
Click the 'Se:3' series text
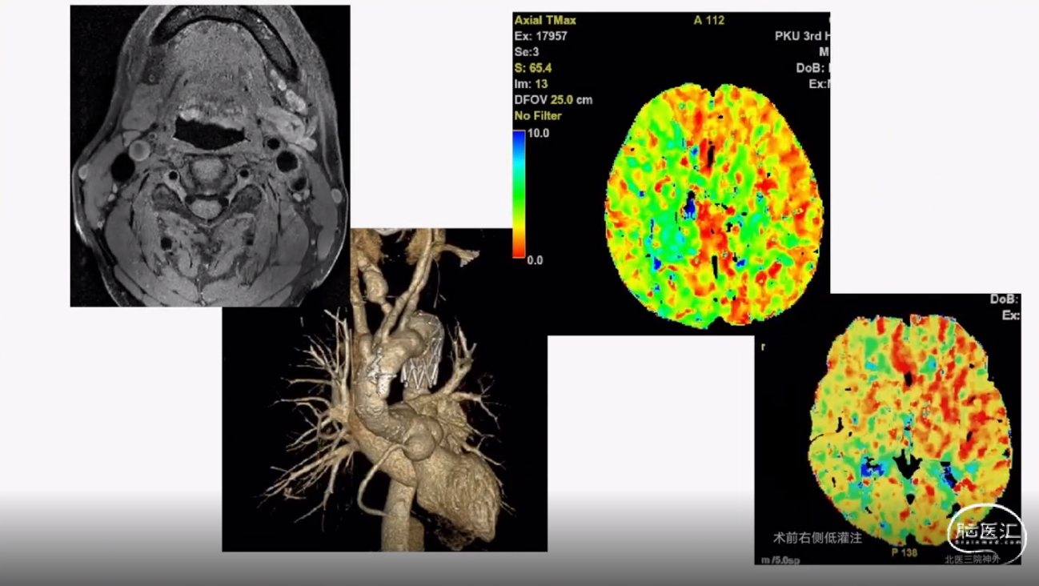point(527,52)
